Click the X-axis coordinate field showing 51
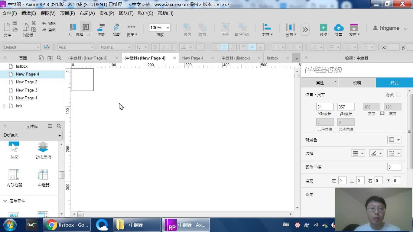Viewport: 413px width, 232px height. click(x=325, y=107)
